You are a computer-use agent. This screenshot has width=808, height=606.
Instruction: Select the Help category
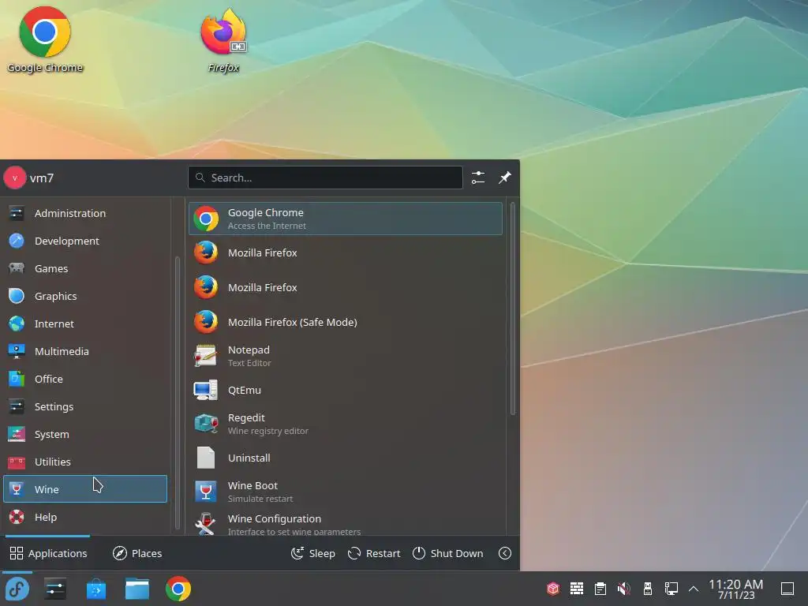[x=85, y=517]
